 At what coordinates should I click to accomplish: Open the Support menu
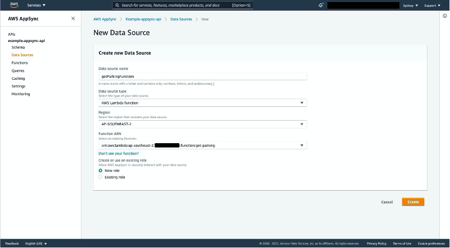[432, 6]
